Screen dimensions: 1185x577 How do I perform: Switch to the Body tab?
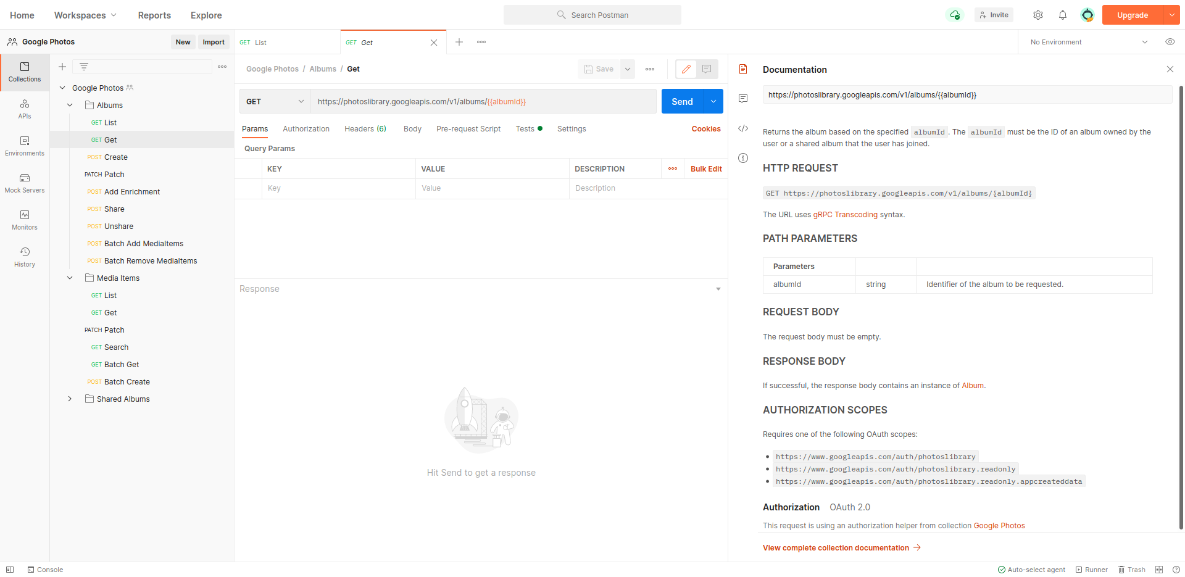[412, 129]
